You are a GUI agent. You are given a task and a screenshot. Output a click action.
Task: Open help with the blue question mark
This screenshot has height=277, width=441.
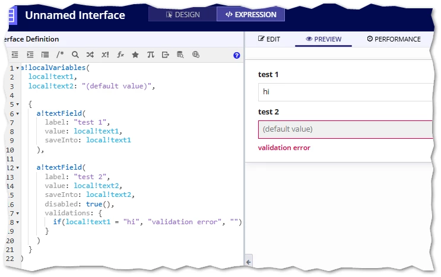(237, 55)
